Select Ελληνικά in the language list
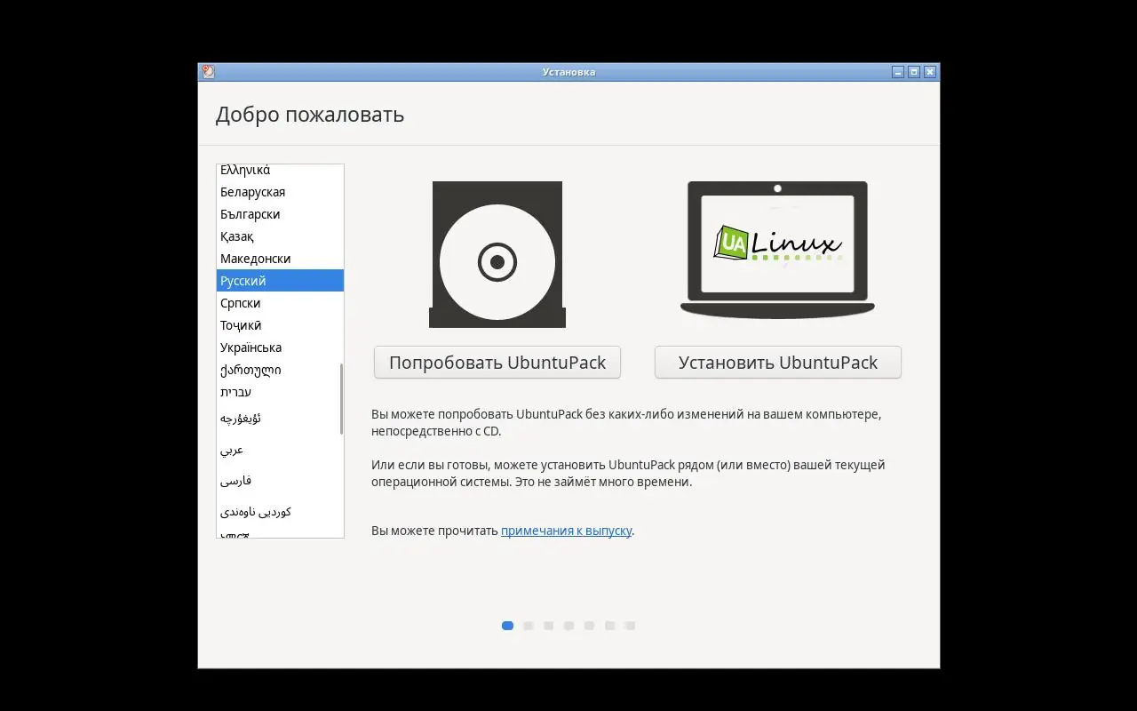Image resolution: width=1137 pixels, height=711 pixels. (x=280, y=170)
